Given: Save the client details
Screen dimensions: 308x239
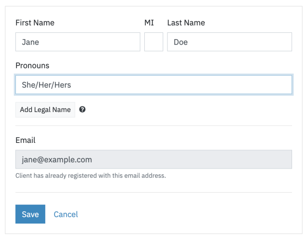Looking at the screenshot, I should 30,214.
